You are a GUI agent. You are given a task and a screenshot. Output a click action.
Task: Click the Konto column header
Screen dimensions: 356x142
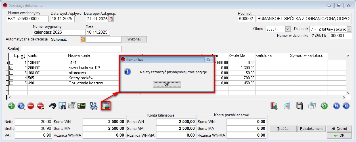[x=32, y=56]
